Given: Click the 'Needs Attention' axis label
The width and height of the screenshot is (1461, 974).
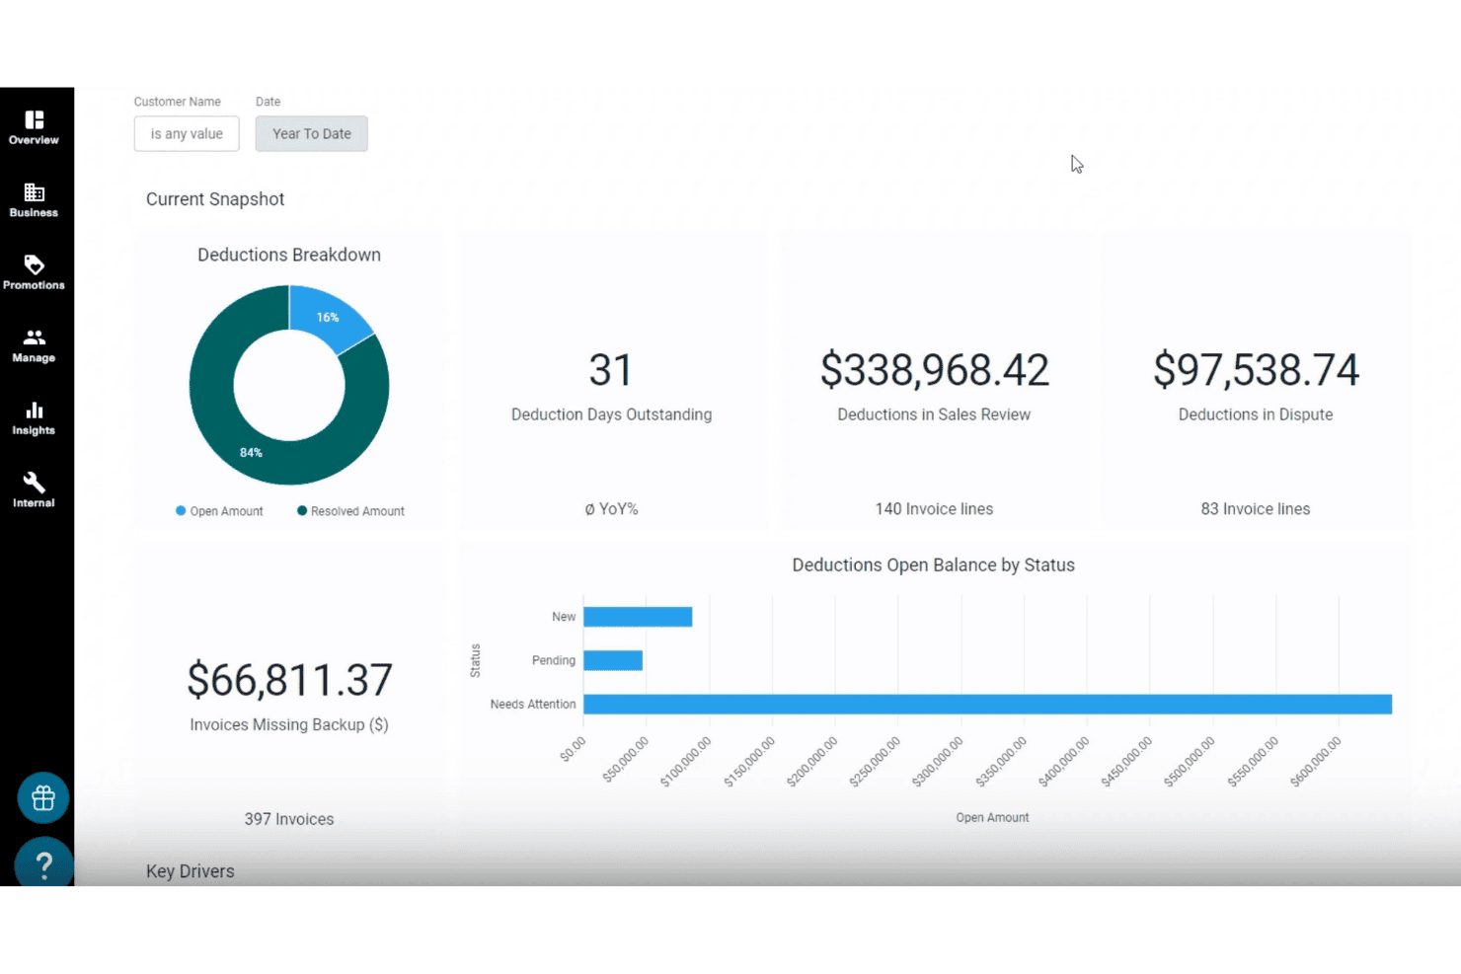Looking at the screenshot, I should coord(533,705).
